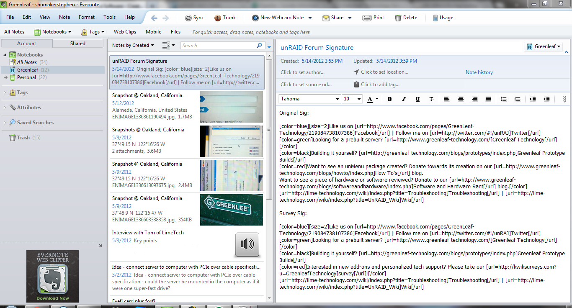Switch to the Shared tab
The height and width of the screenshot is (308, 572).
coord(77,43)
